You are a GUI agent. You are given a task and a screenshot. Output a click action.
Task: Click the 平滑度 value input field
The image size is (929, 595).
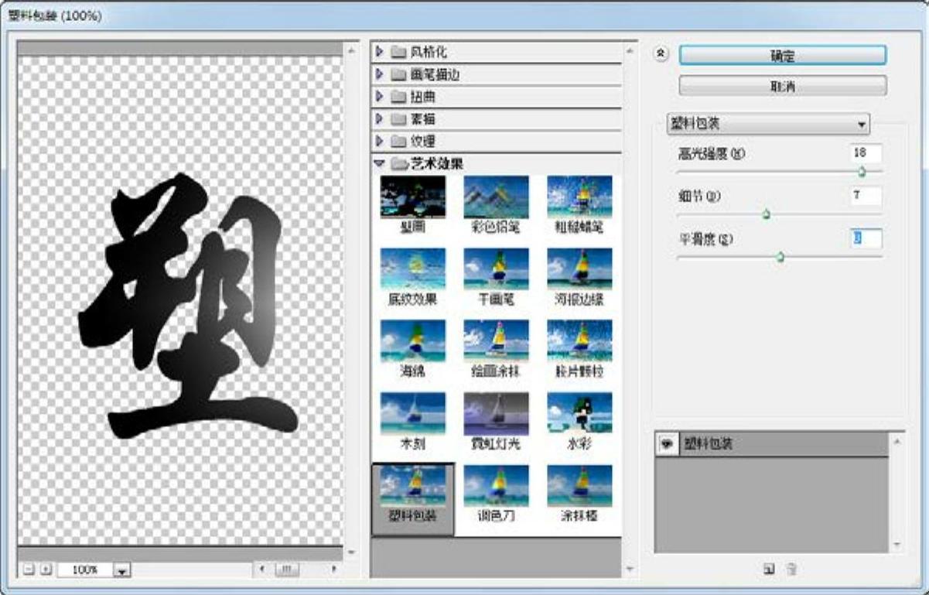(x=865, y=239)
